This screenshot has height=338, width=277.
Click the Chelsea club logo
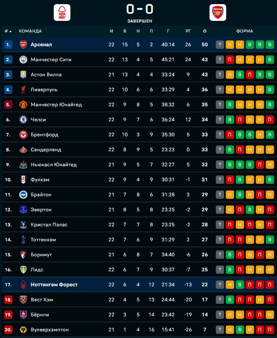23,120
